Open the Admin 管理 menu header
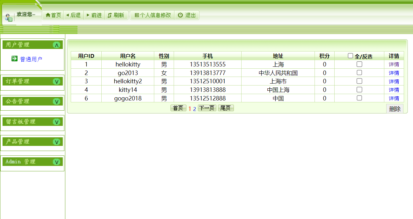The width and height of the screenshot is (413, 219). pyautogui.click(x=33, y=162)
